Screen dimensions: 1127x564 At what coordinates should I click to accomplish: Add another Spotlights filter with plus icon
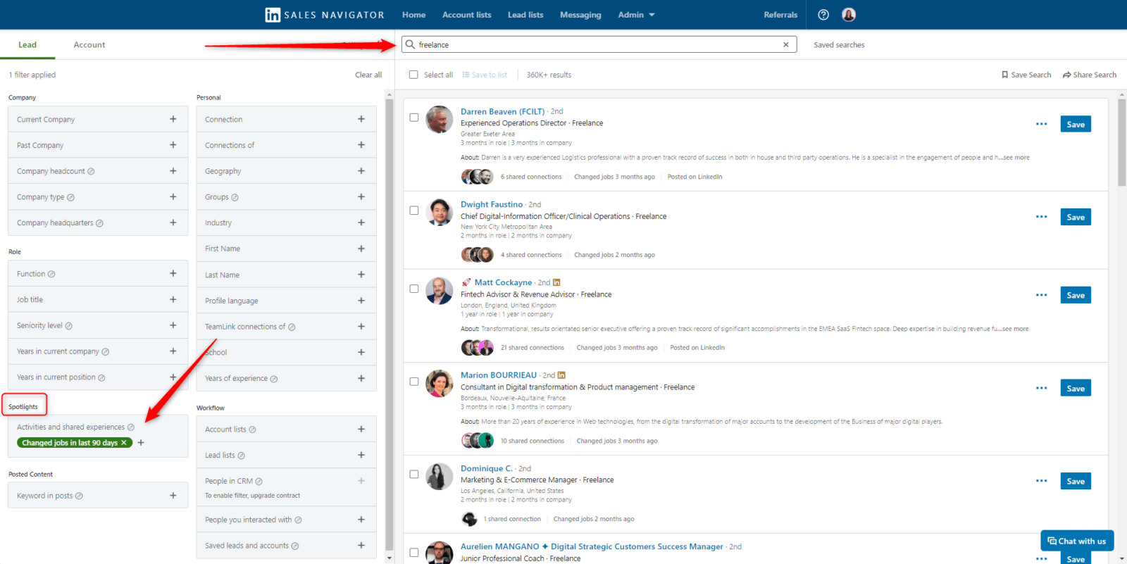click(x=141, y=443)
